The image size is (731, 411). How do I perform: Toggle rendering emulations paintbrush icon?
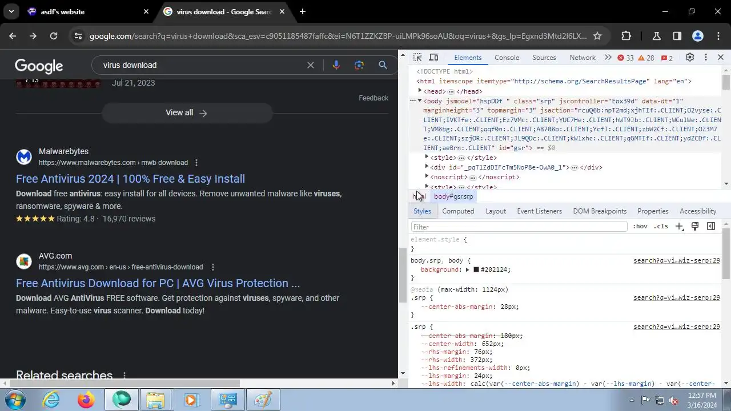[x=695, y=227]
